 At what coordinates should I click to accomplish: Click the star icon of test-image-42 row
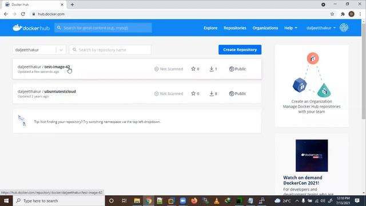point(193,69)
